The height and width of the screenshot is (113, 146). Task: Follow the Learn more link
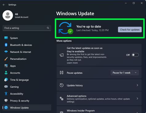[x=72, y=63]
